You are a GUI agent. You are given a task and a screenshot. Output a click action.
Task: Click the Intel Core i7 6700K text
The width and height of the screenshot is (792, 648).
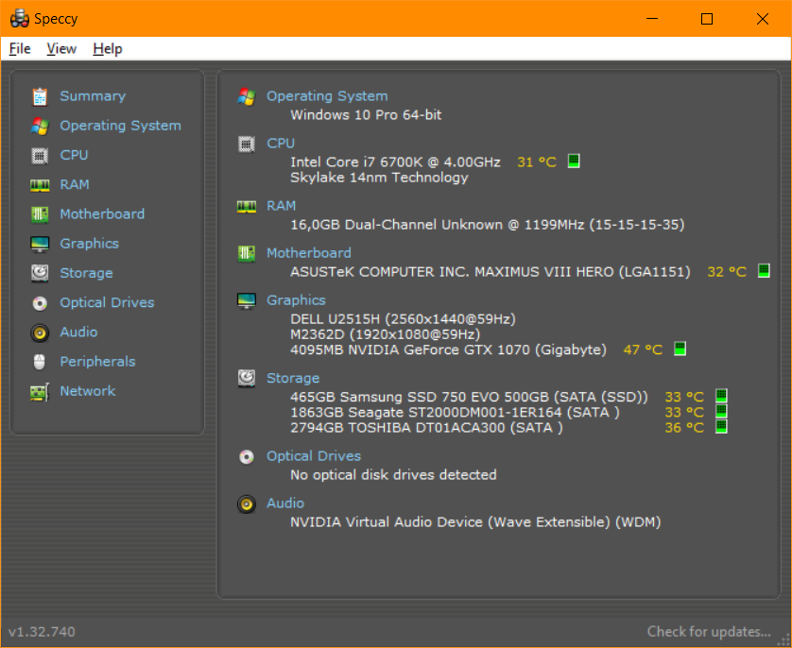(x=395, y=162)
